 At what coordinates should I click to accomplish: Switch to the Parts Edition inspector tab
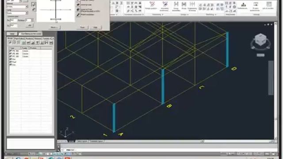19,38
